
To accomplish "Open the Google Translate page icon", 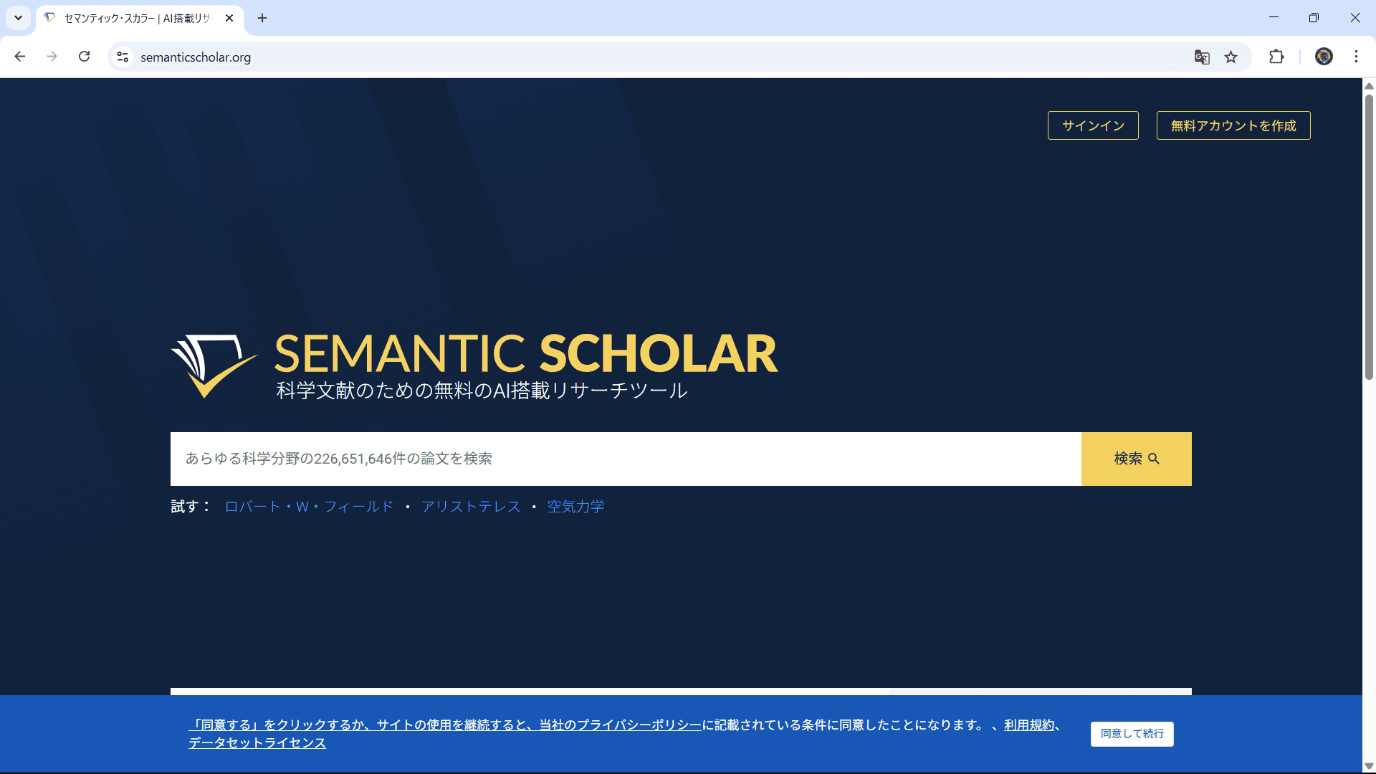I will click(1202, 57).
